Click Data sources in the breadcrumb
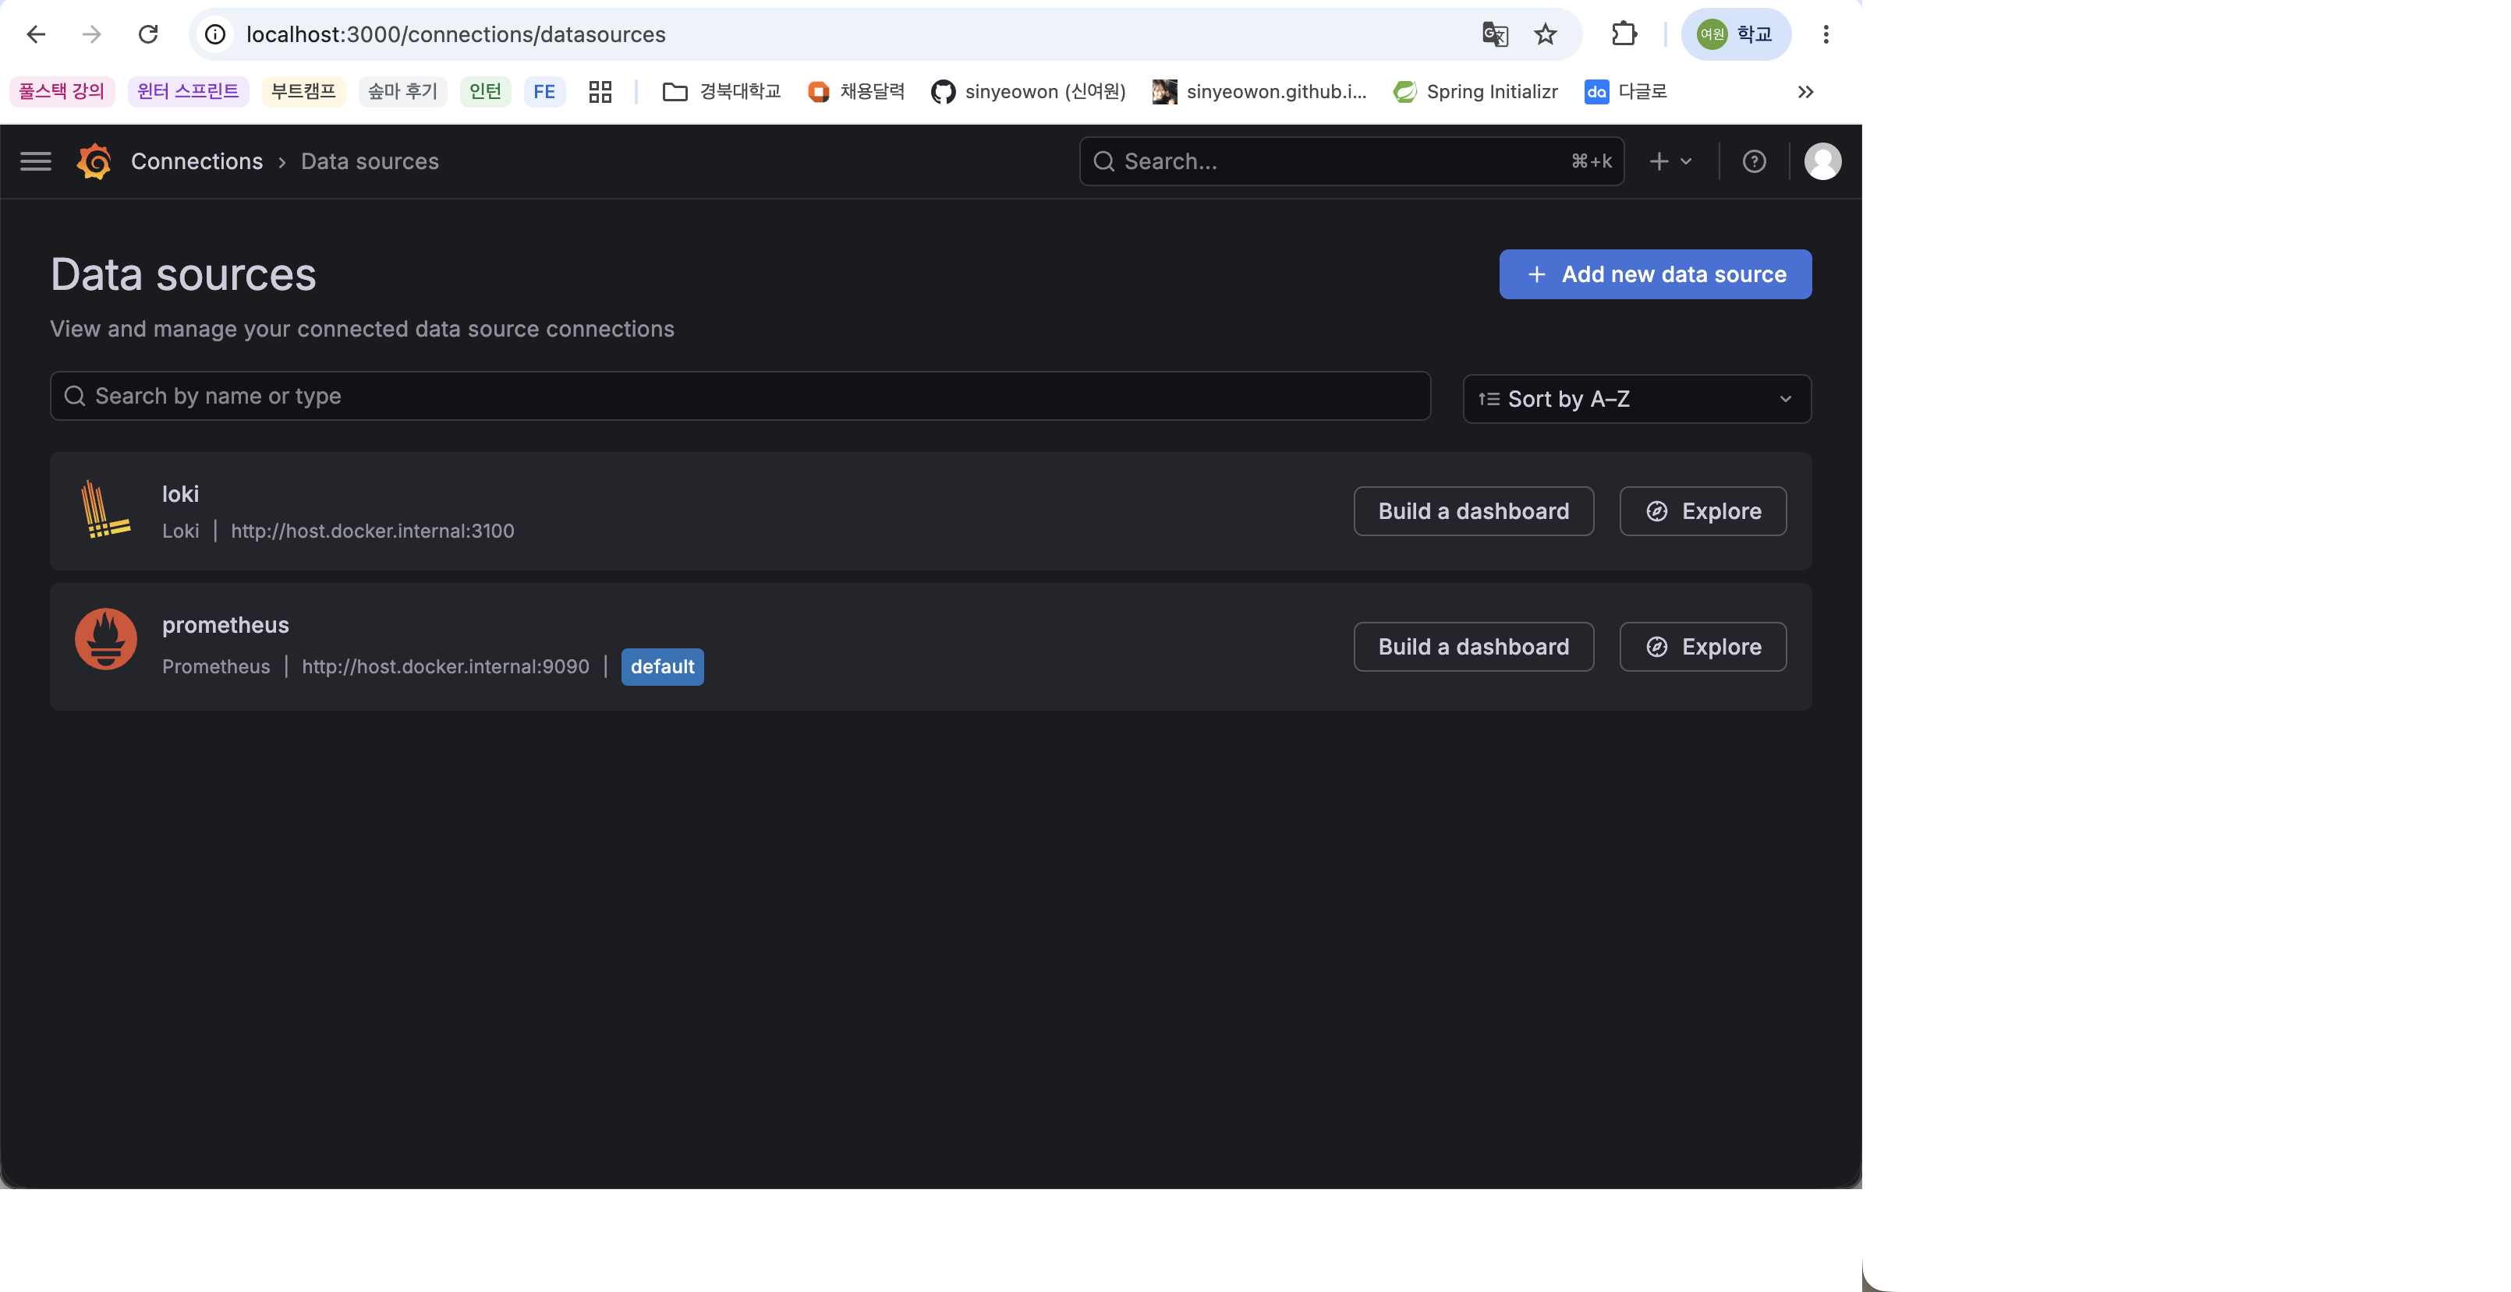Viewport: 2511px width, 1292px height. [x=370, y=162]
